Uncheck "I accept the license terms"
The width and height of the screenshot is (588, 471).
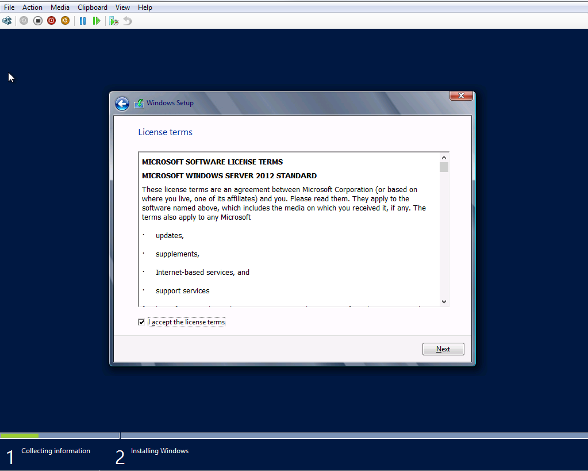(141, 323)
